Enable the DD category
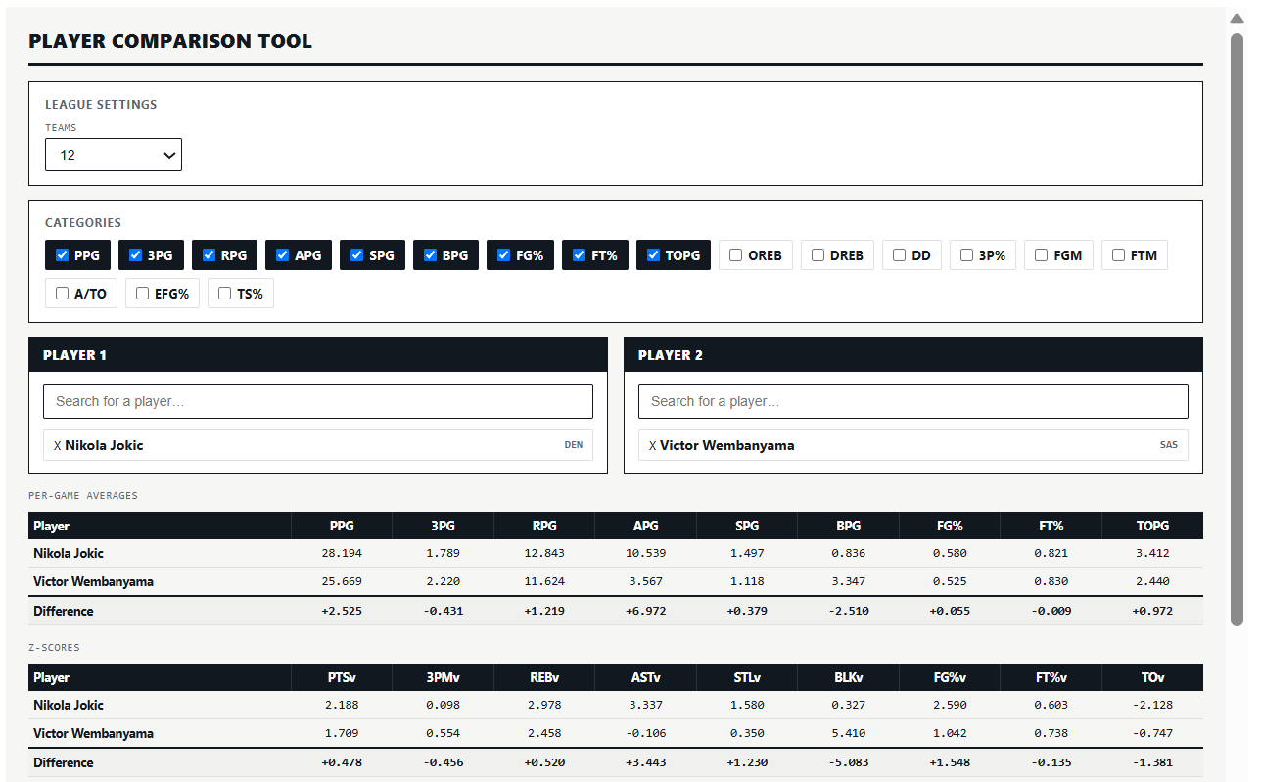 point(900,255)
